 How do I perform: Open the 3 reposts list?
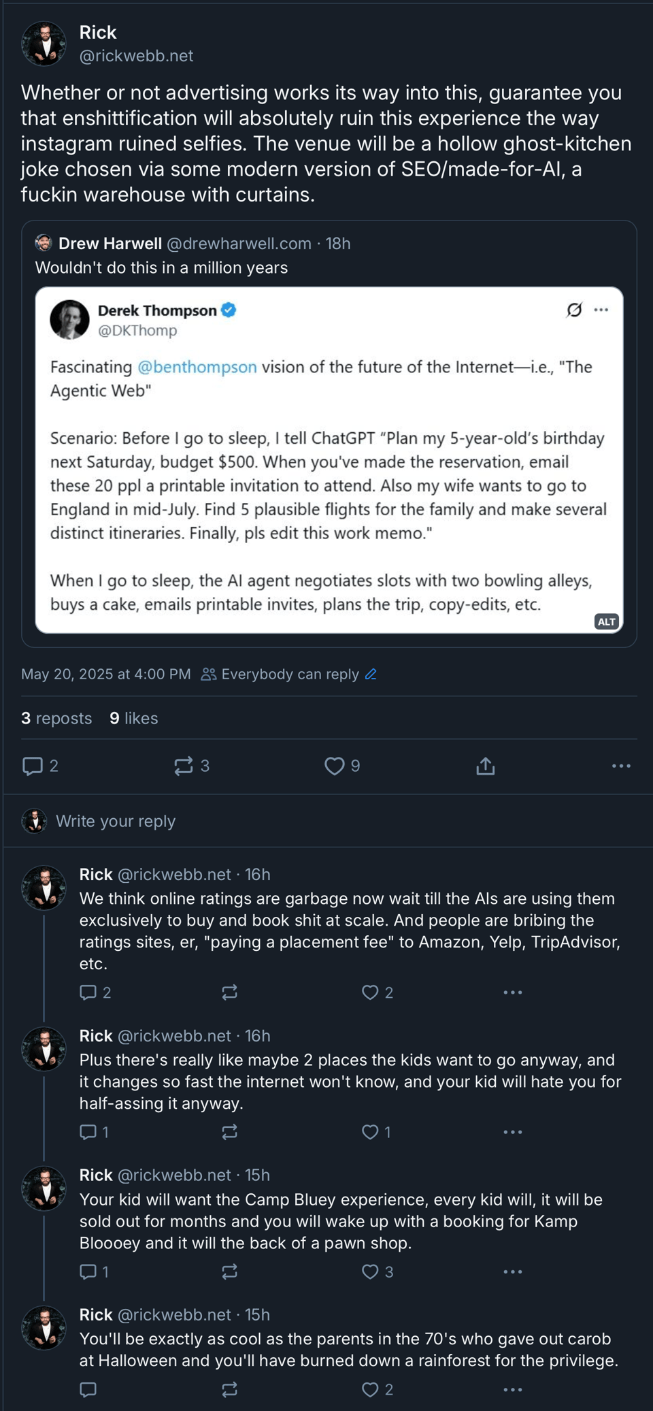pos(56,718)
